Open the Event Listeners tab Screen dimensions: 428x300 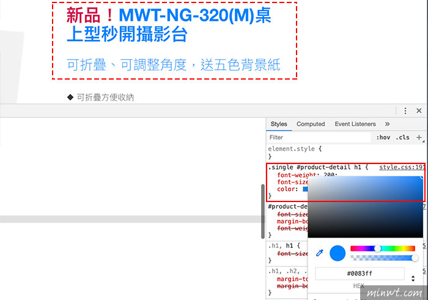point(355,124)
